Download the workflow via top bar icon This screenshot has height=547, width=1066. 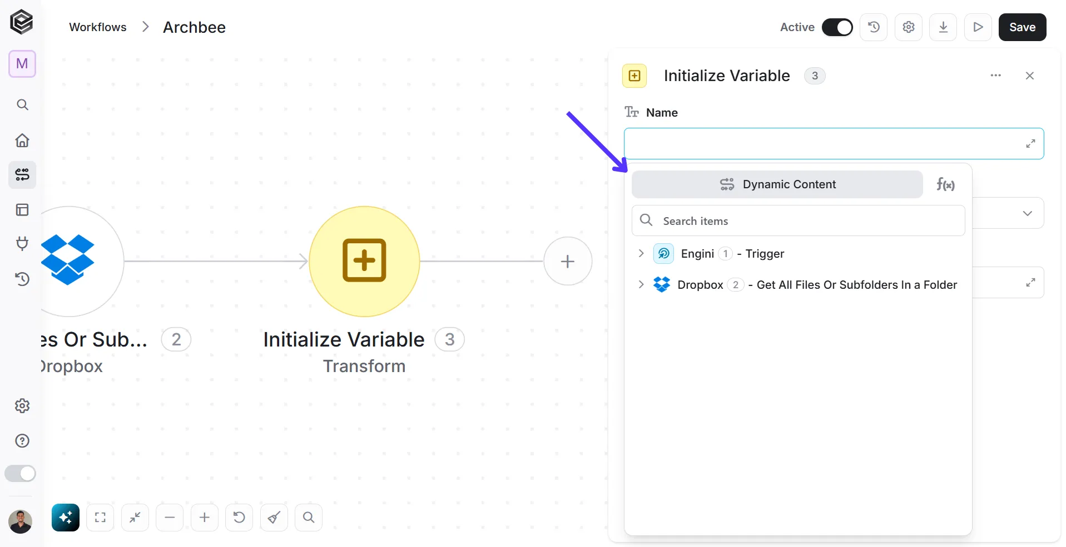point(943,27)
